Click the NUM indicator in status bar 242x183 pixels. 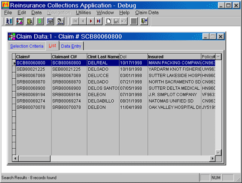coord(216,177)
